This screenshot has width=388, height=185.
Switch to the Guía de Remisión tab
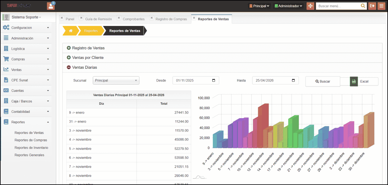[98, 19]
